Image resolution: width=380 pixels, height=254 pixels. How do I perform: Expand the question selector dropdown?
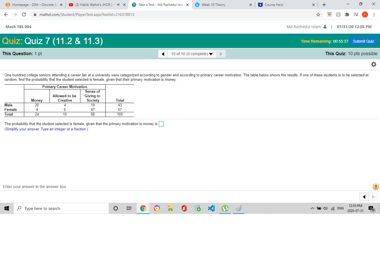211,54
